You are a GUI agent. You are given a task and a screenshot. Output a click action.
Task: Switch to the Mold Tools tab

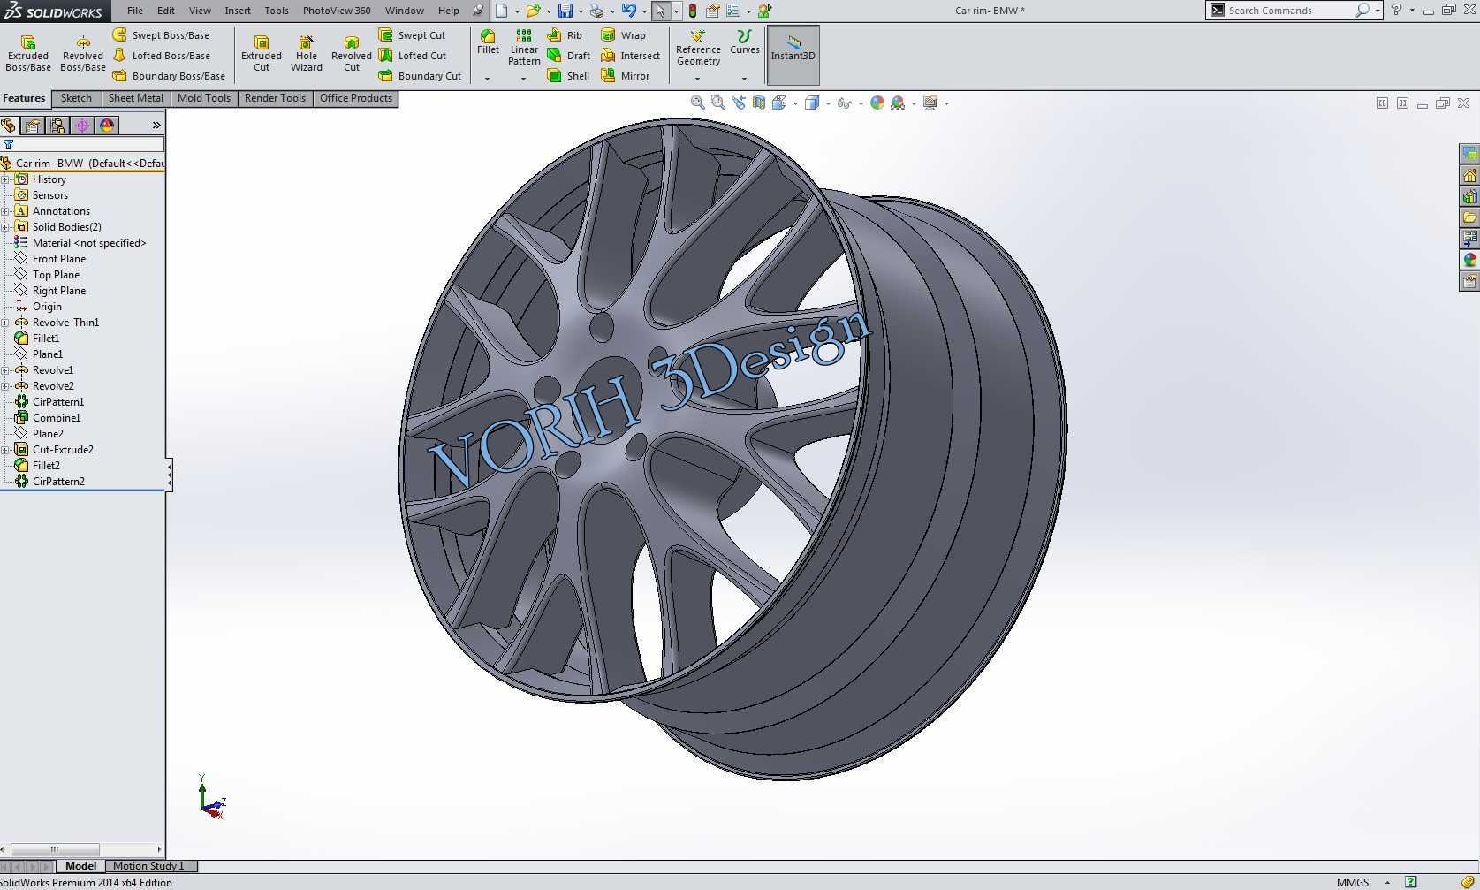point(204,98)
